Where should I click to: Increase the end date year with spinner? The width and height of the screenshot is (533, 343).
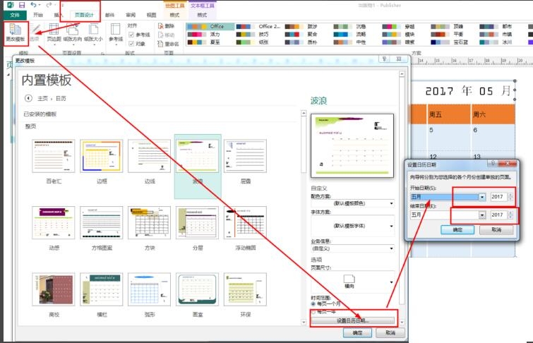coord(510,213)
